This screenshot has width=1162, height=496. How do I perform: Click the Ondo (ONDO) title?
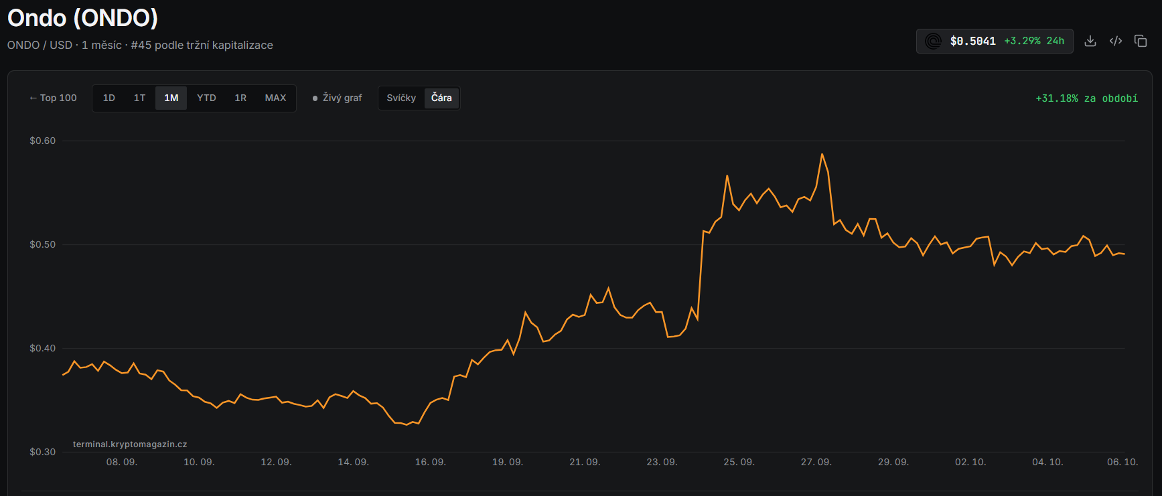point(82,18)
